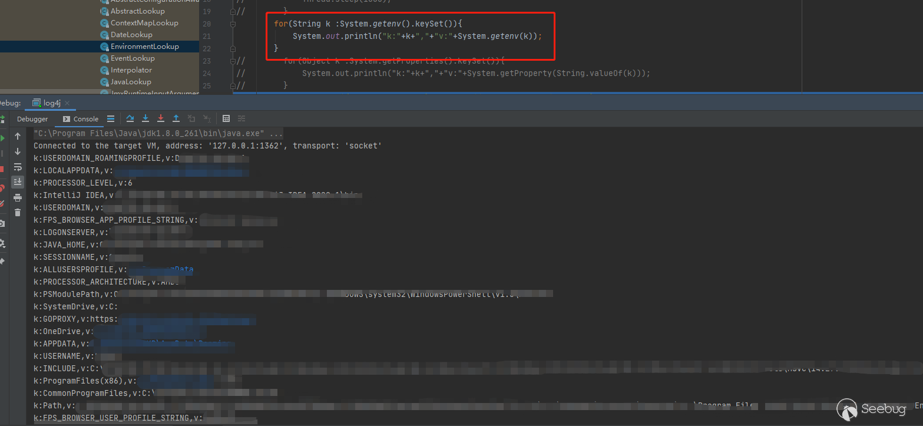The width and height of the screenshot is (923, 426).
Task: Toggle Scroll to End of console
Action: pyautogui.click(x=18, y=182)
